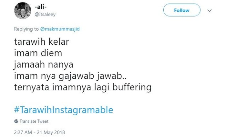Image resolution: width=226 pixels, height=138 pixels.
Task: Click the "imam diem" tweet line
Action: [x=38, y=53]
